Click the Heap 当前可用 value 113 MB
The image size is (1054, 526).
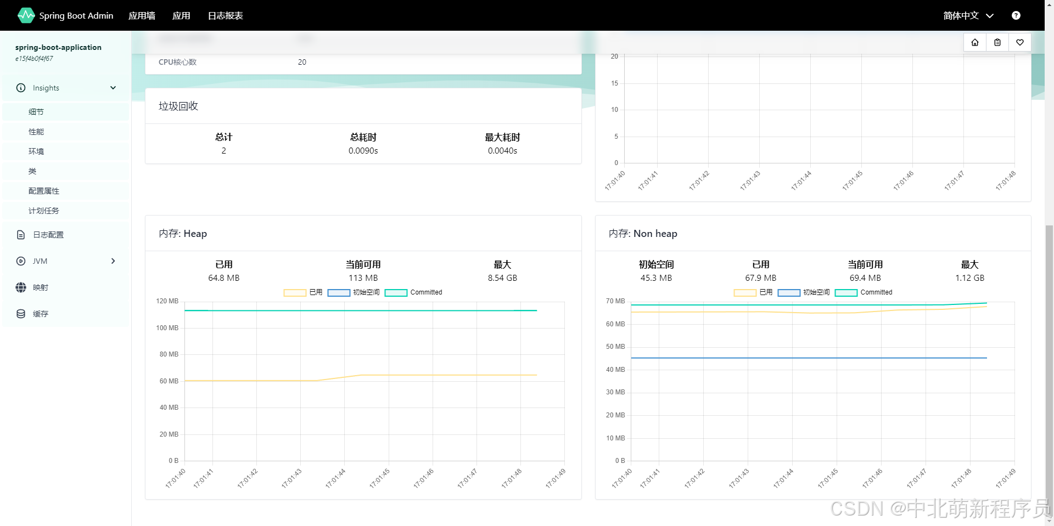363,278
